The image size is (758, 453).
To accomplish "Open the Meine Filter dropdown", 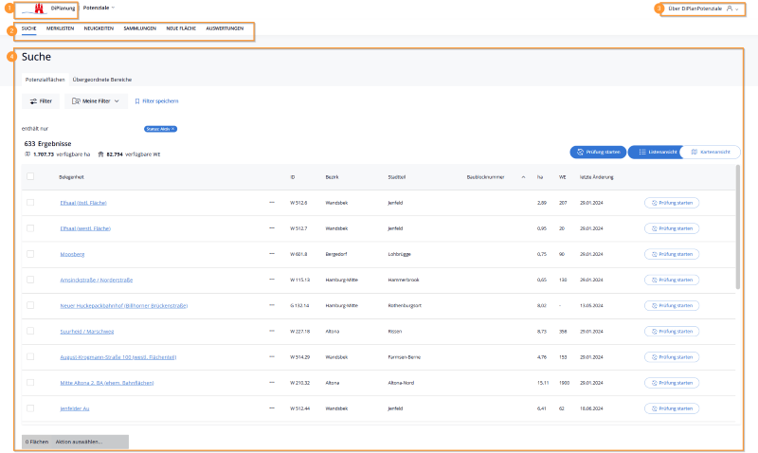I will click(x=96, y=100).
